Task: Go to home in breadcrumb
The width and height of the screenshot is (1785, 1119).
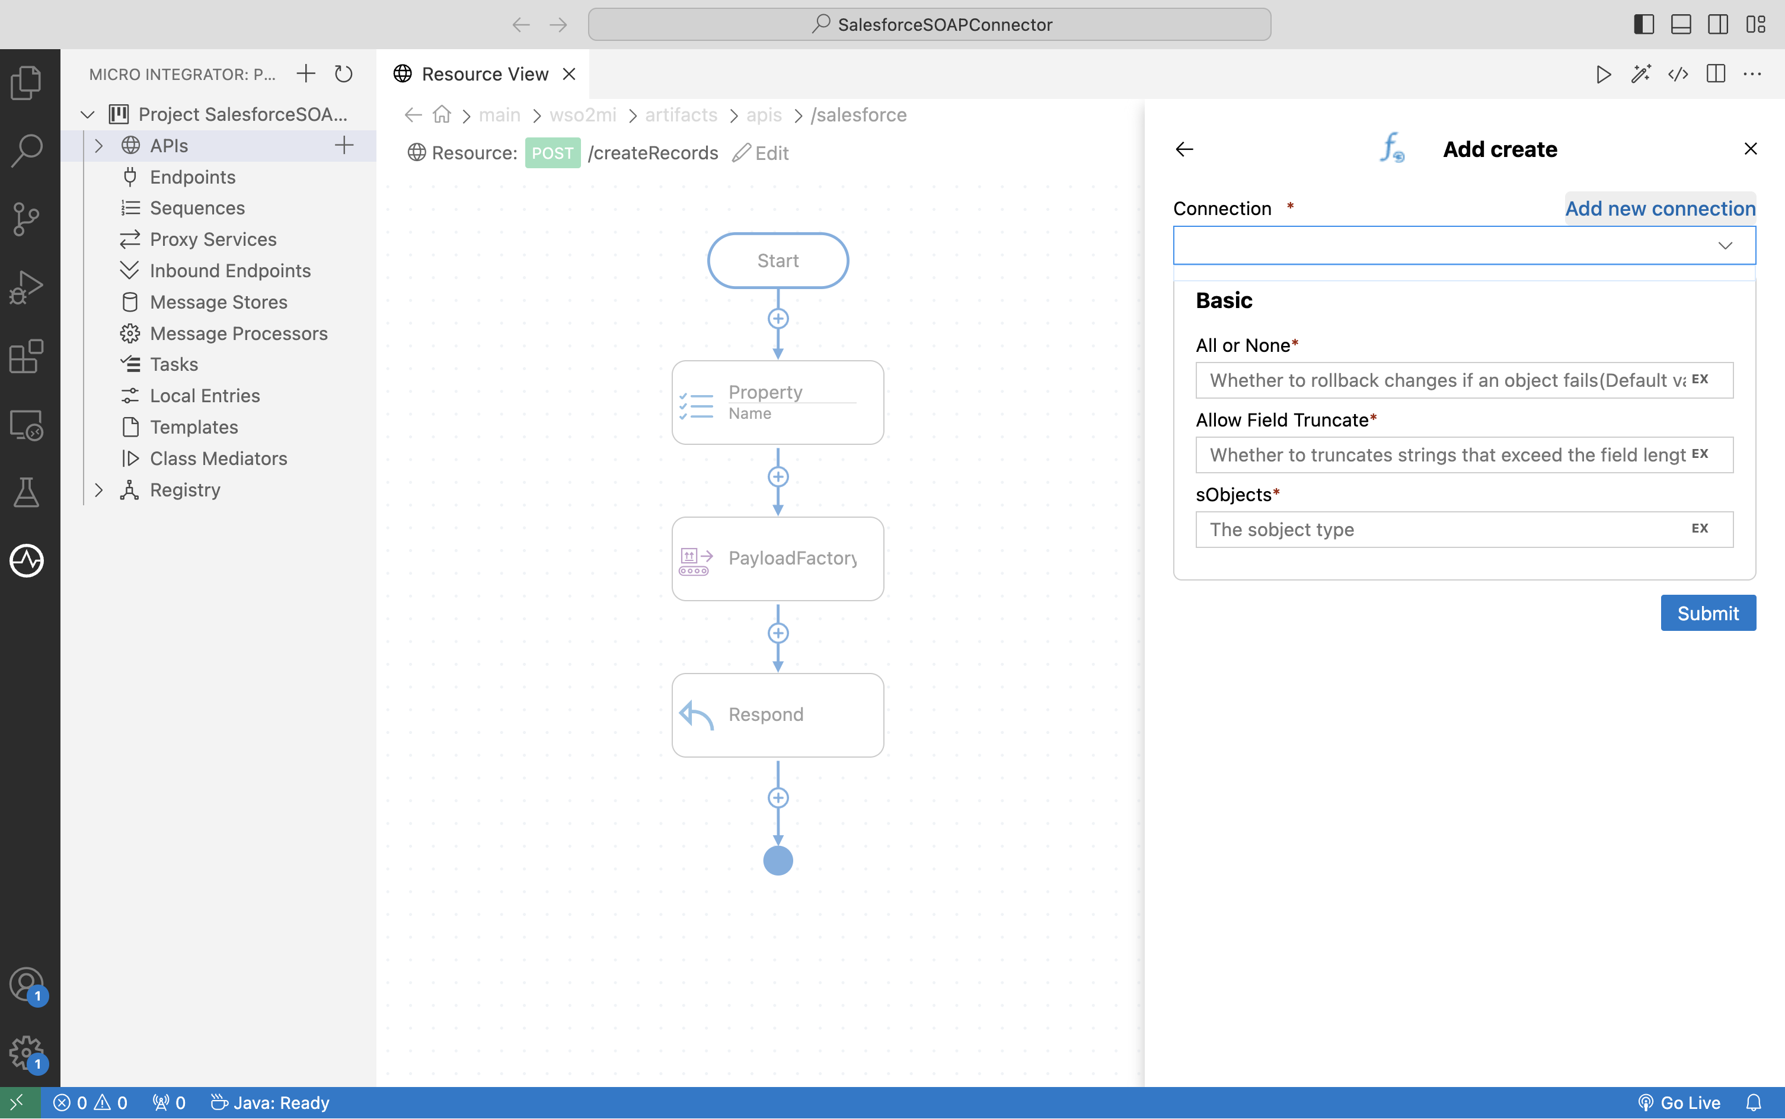Action: click(x=442, y=115)
